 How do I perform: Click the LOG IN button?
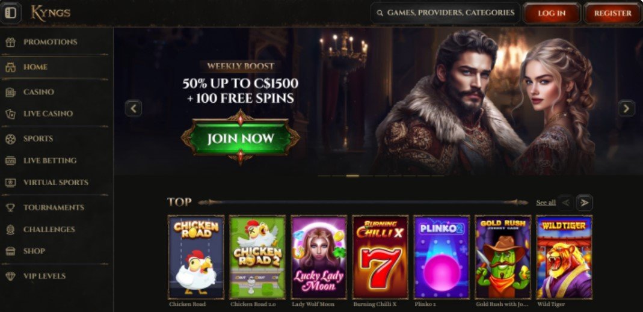tap(552, 13)
